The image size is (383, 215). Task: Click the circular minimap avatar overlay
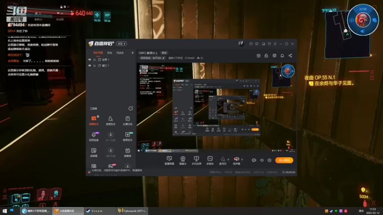pyautogui.click(x=363, y=20)
